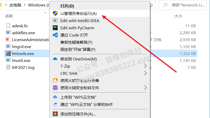Select the adskflex.exe file
210x118 pixels.
23,33
